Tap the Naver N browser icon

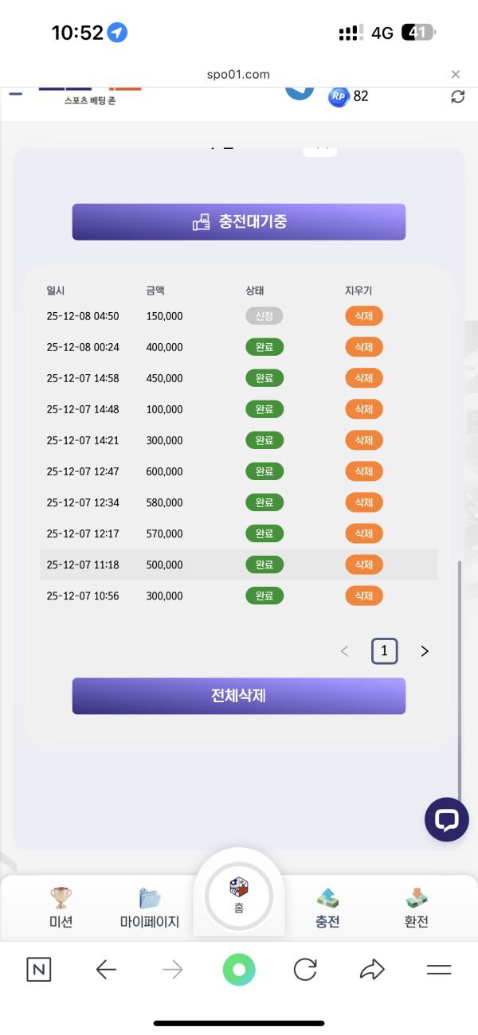pos(38,969)
